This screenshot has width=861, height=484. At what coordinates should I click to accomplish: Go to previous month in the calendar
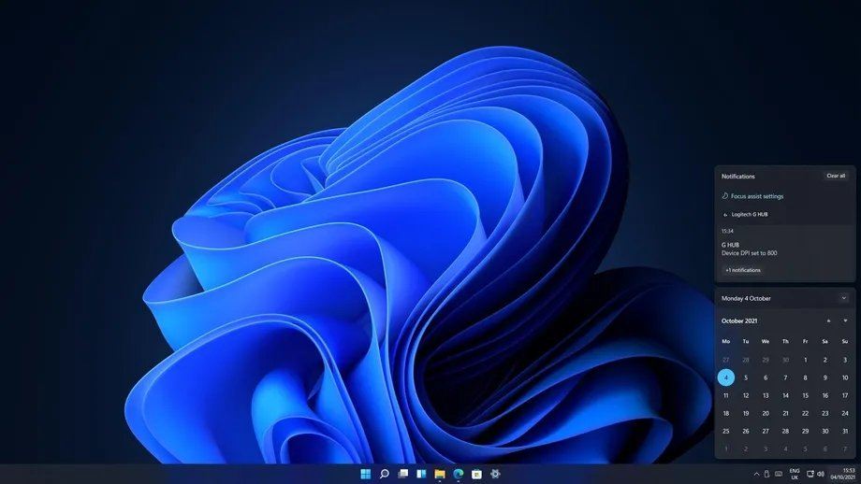coord(828,320)
